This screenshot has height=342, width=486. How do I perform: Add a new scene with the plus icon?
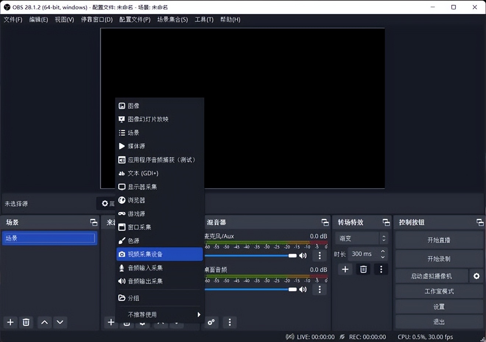point(10,322)
